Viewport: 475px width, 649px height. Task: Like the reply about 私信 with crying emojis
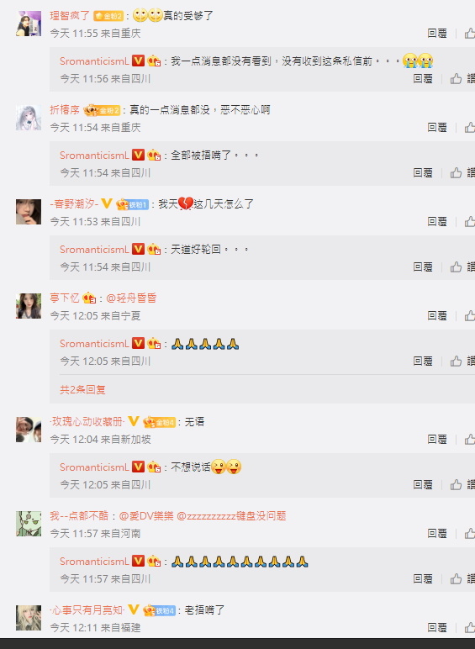pos(456,78)
